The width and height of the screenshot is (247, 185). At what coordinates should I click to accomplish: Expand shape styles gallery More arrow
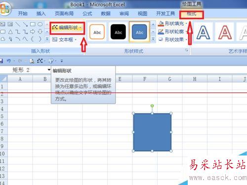coord(153,39)
